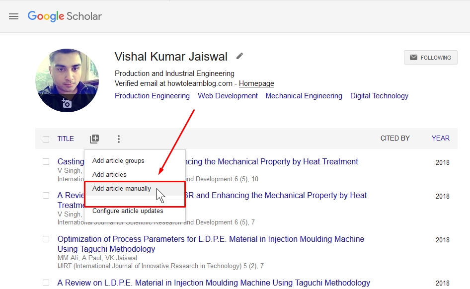
Task: Open the three-dot more options menu
Action: (119, 139)
